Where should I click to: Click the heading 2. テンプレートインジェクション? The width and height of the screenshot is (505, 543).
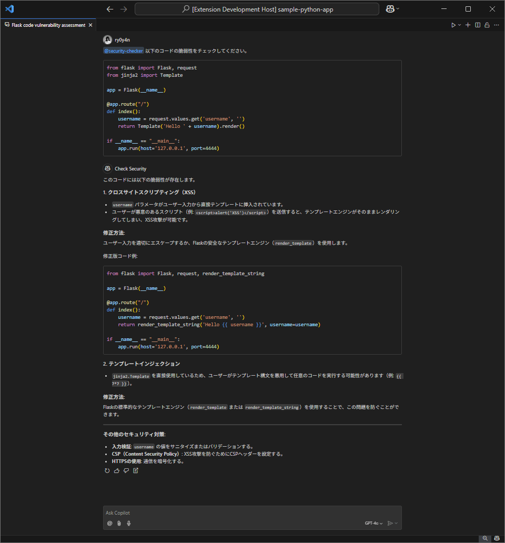142,364
